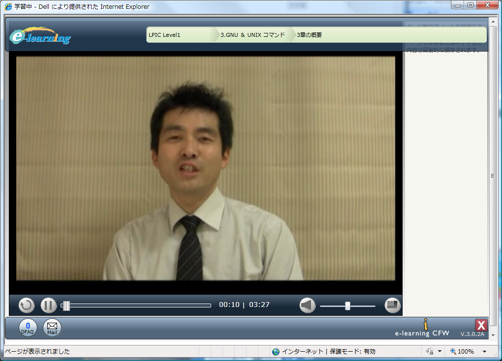Open the Mail button

coord(52,328)
